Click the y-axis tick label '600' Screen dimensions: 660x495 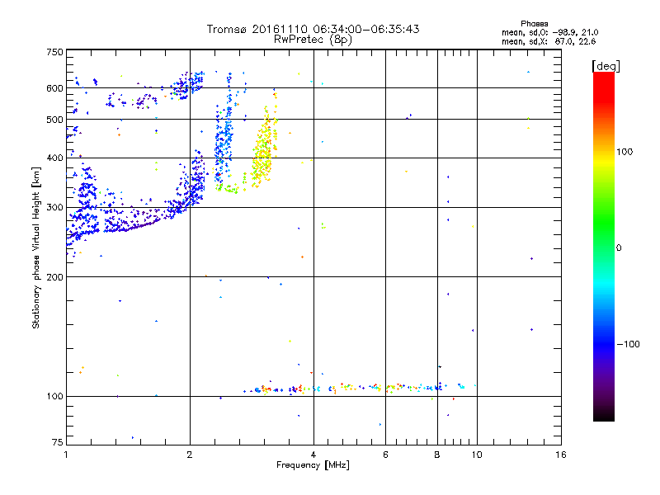coord(55,88)
